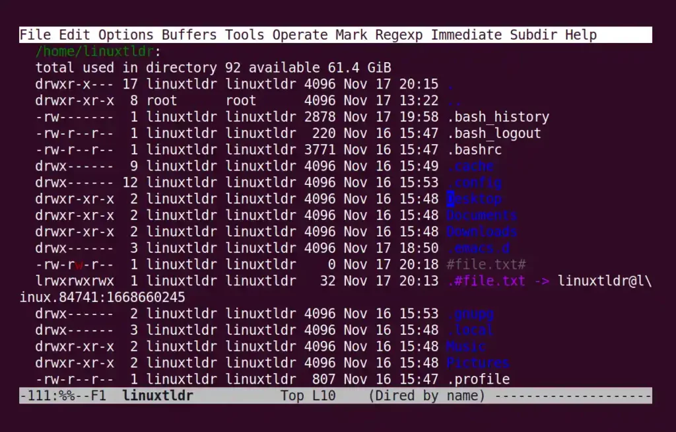Open the .local directory
This screenshot has height=432, width=676.
coord(471,330)
